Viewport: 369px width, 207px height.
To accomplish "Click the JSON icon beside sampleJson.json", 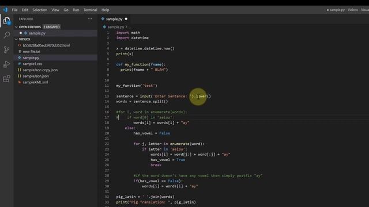I will (x=20, y=76).
